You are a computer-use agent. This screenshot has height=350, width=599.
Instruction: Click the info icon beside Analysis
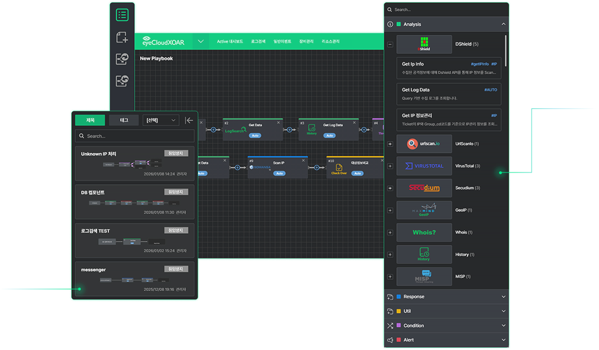pyautogui.click(x=390, y=24)
